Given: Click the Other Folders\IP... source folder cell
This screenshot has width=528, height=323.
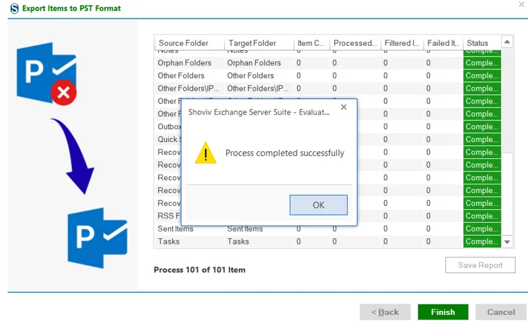Looking at the screenshot, I should (190, 89).
